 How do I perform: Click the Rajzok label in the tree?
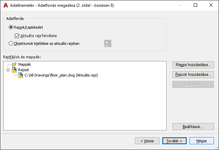coord(24,70)
